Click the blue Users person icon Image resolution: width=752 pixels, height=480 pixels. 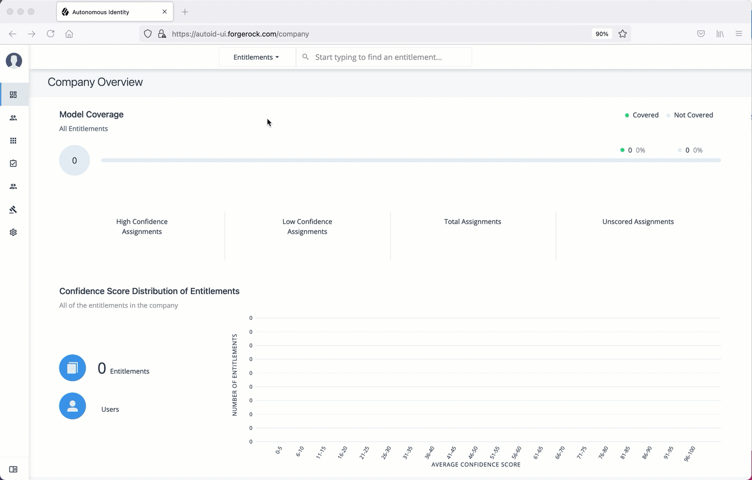[x=73, y=406]
